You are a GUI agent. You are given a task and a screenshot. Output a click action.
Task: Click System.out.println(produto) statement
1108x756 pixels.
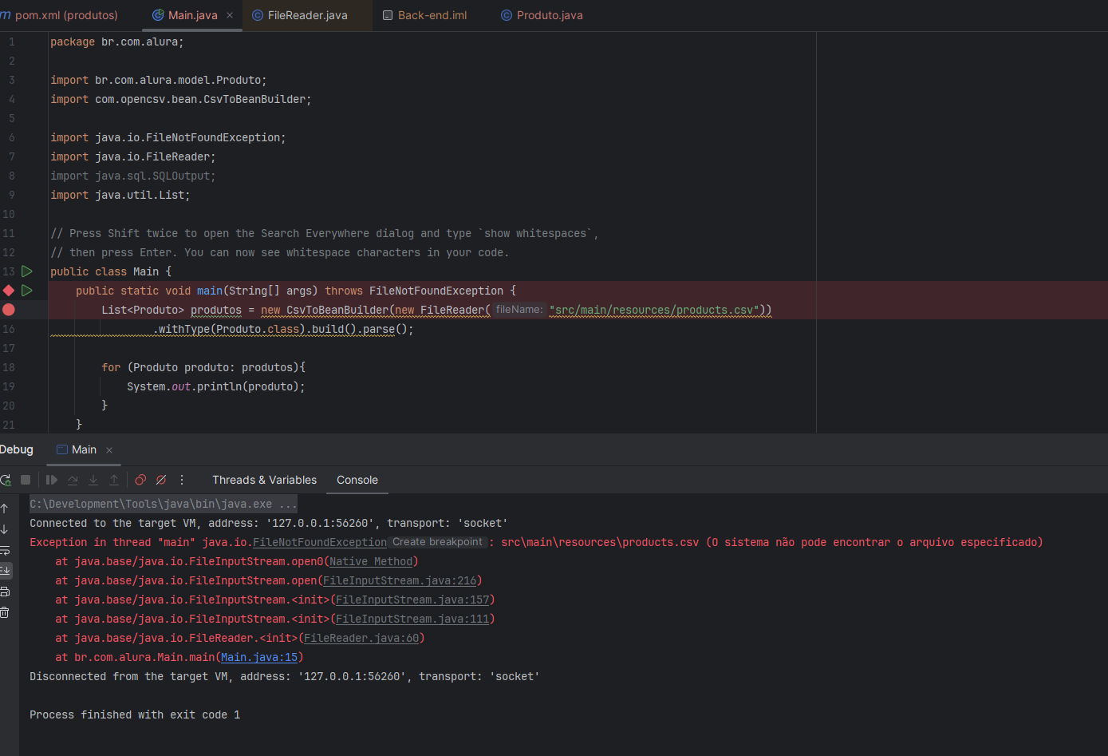coord(216,386)
